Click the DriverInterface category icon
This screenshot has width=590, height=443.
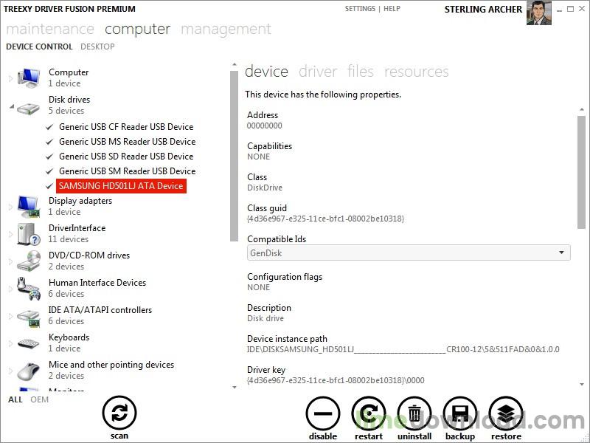[29, 234]
